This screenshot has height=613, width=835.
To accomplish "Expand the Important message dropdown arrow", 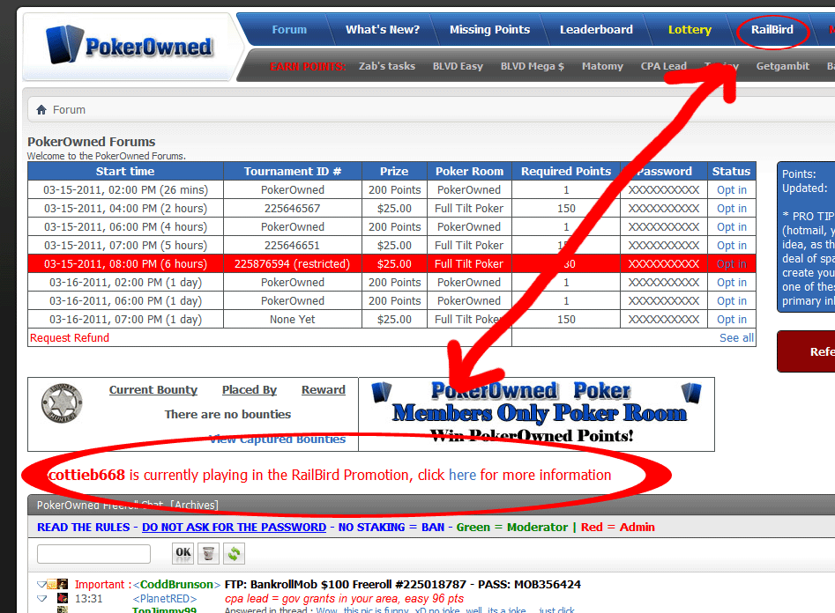I will coord(41,584).
